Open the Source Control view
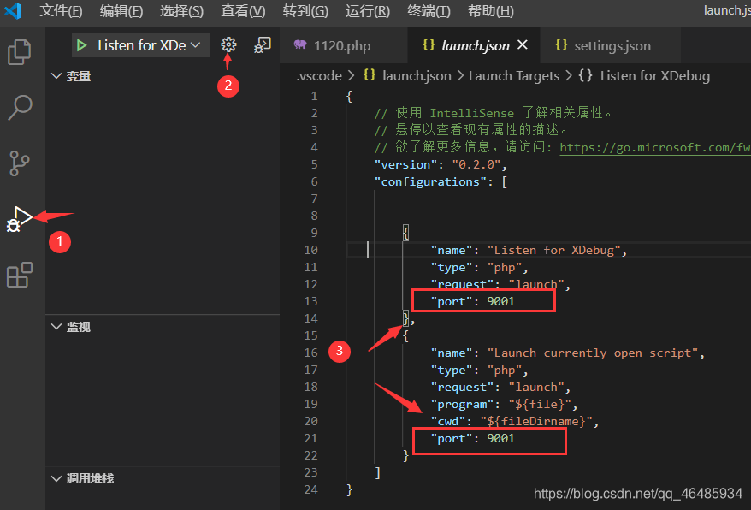The image size is (751, 510). click(x=19, y=163)
